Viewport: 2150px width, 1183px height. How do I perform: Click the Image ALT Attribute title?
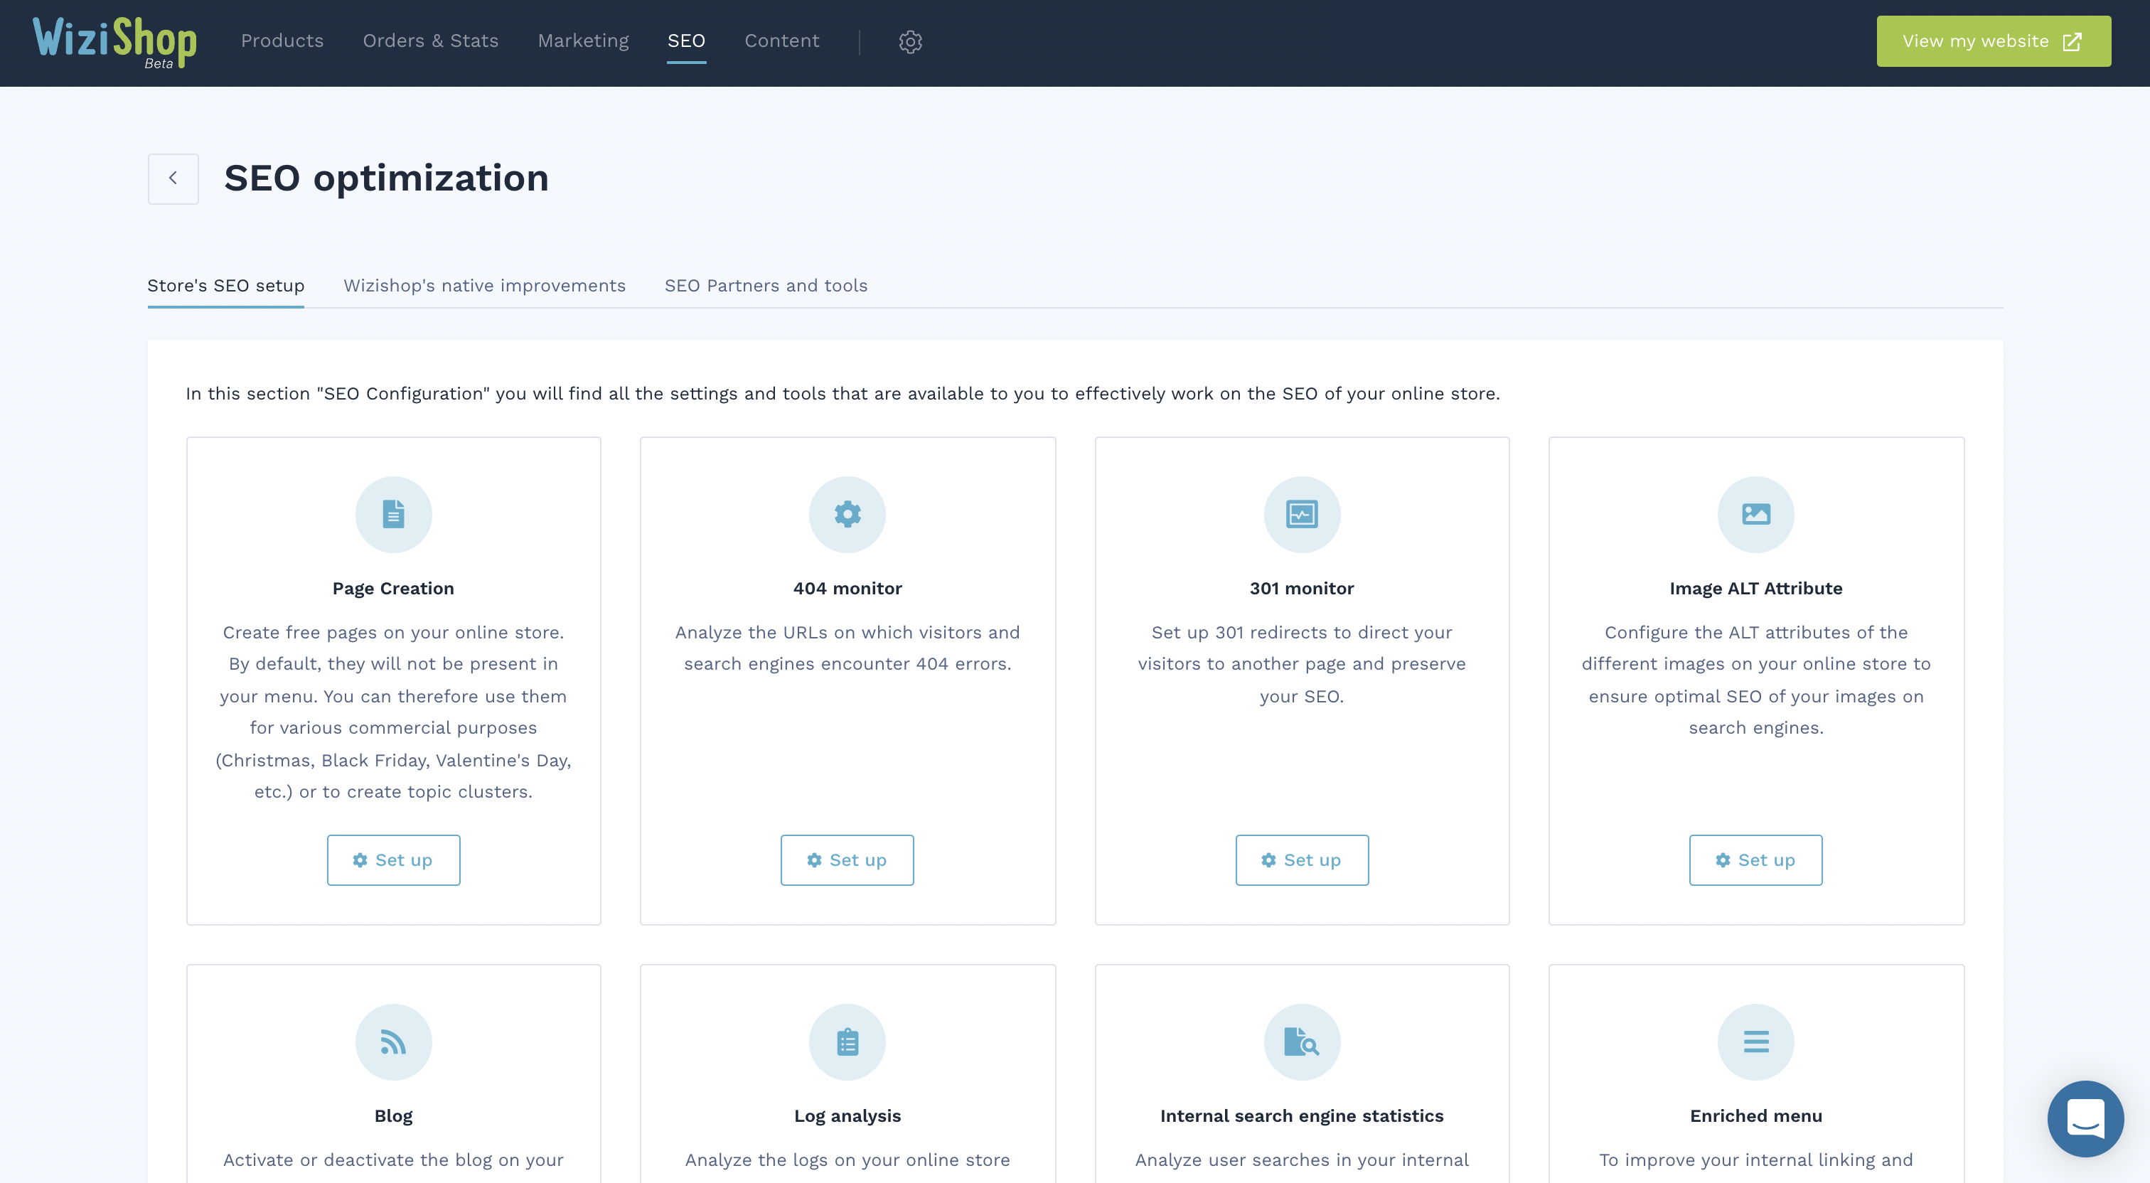click(1755, 589)
